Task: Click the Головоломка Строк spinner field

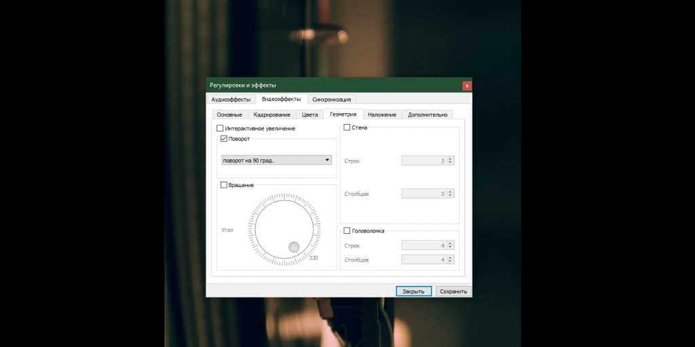Action: [424, 245]
